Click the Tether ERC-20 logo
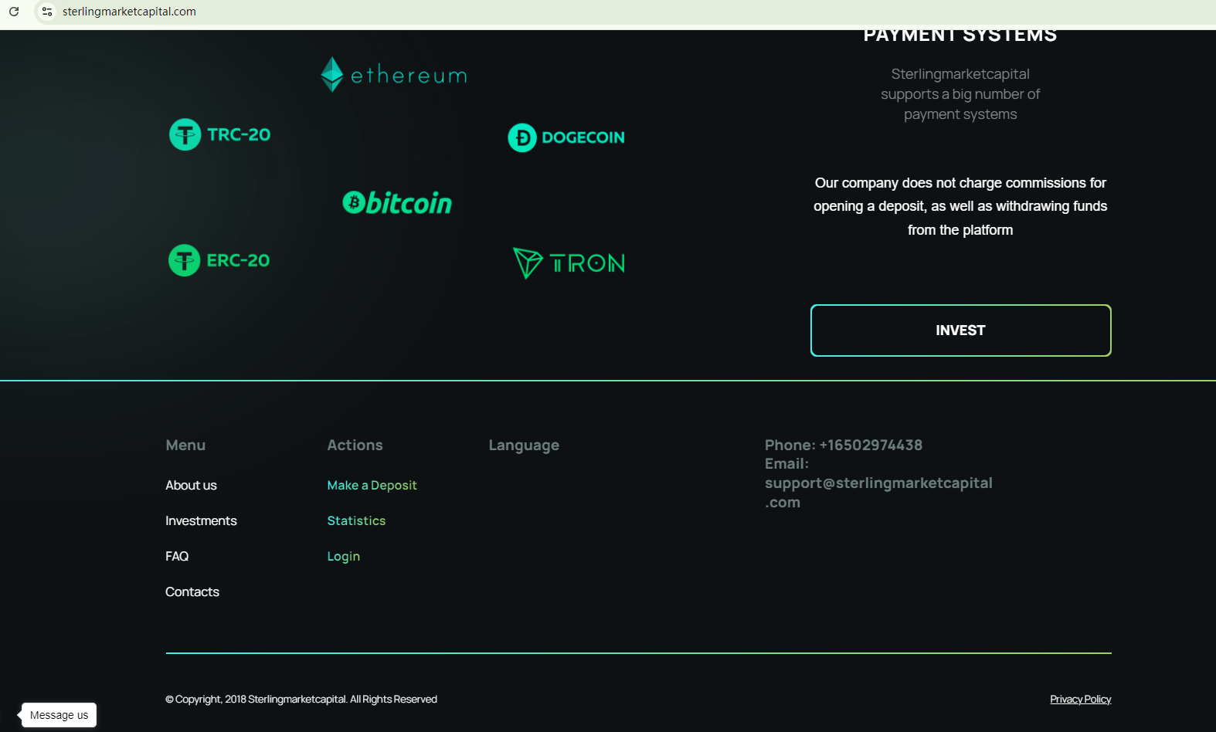The image size is (1216, 732). pos(219,260)
